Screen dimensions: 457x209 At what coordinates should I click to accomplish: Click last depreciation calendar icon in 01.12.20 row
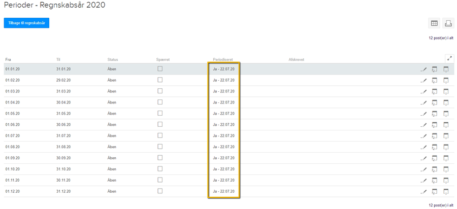click(x=446, y=192)
